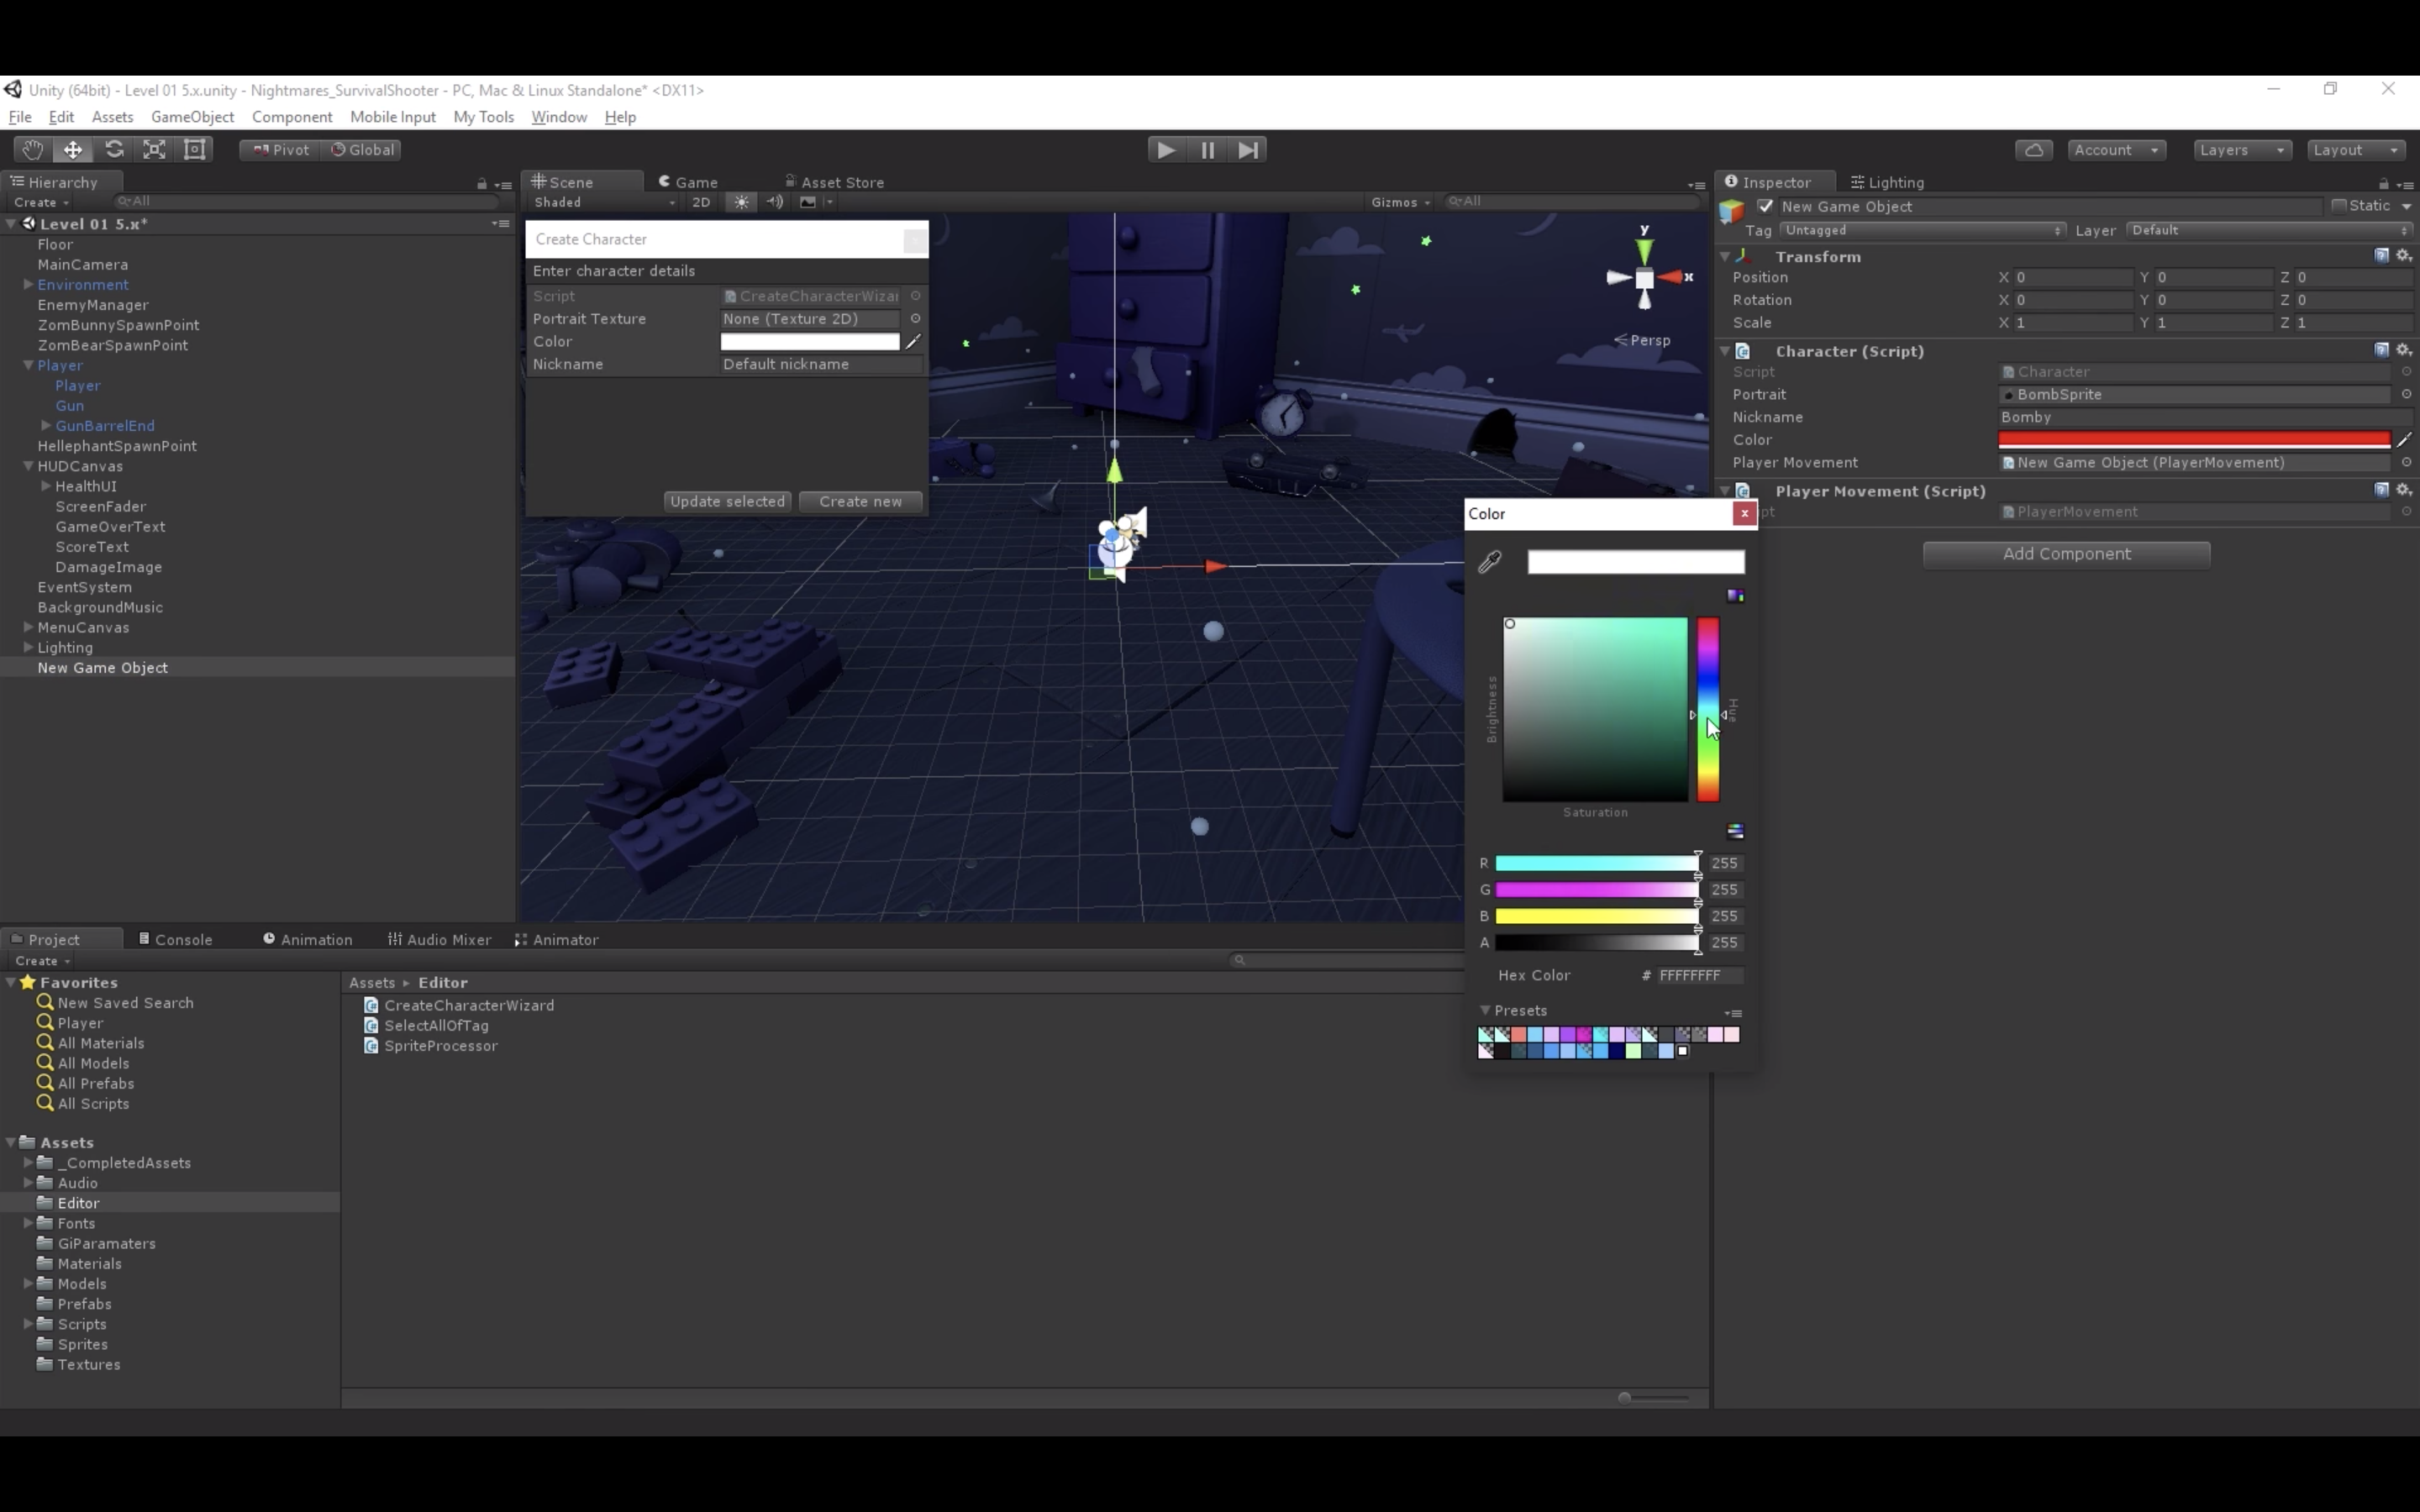Viewport: 2420px width, 1512px height.
Task: Switch to the Console tab
Action: click(x=183, y=939)
